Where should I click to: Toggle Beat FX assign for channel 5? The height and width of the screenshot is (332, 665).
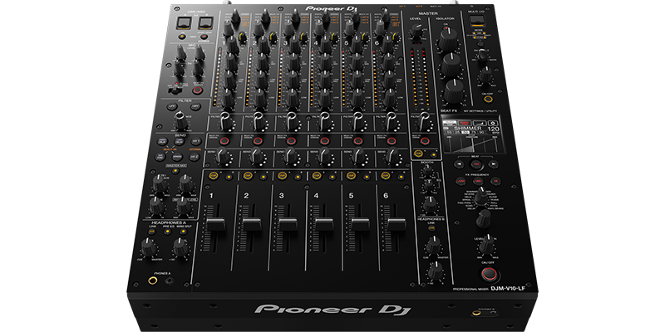click(358, 141)
